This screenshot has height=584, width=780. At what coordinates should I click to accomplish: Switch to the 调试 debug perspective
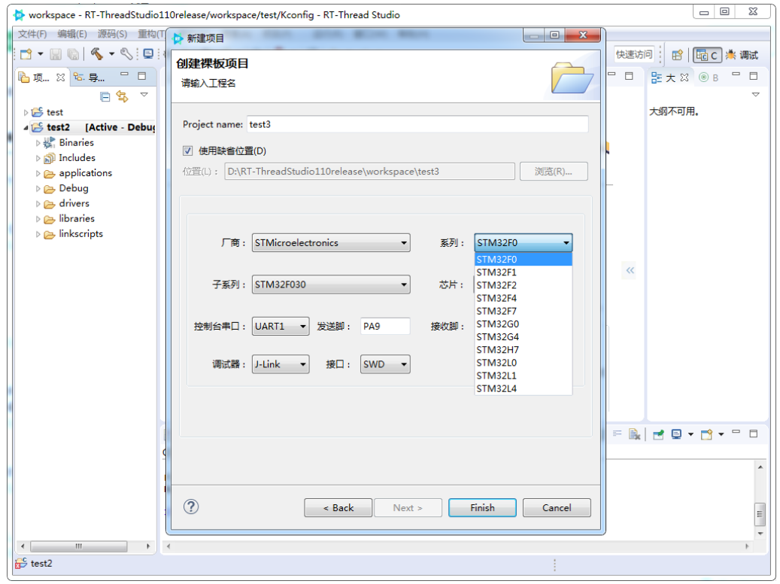click(742, 55)
